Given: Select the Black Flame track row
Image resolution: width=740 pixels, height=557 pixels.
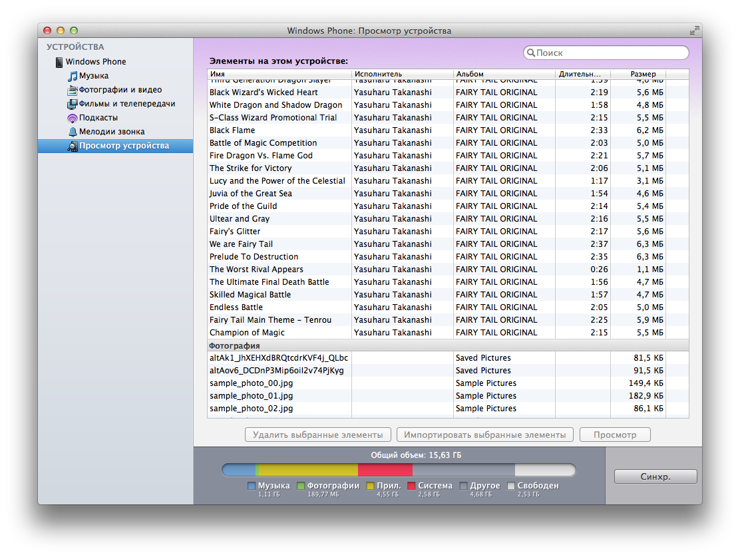Looking at the screenshot, I should 448,130.
